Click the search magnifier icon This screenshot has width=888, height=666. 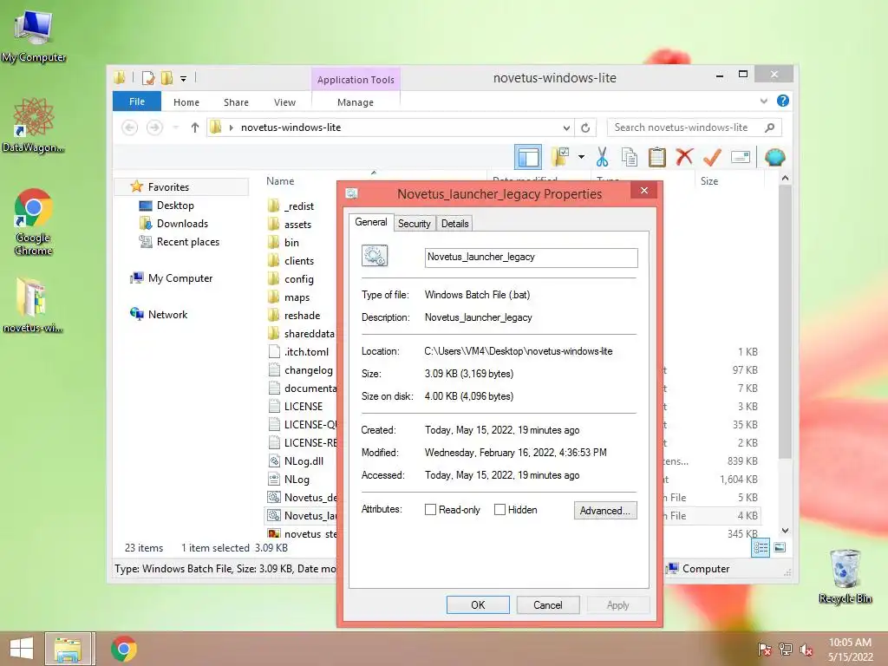769,127
